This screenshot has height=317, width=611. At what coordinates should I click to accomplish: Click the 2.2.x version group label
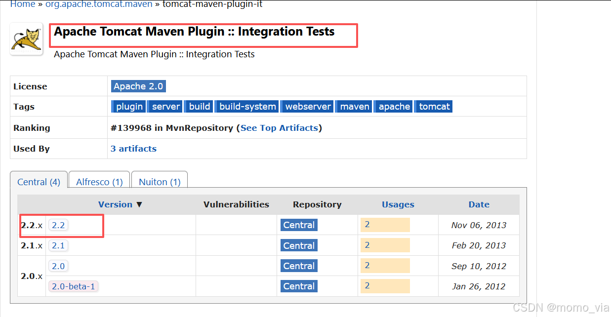(x=32, y=225)
